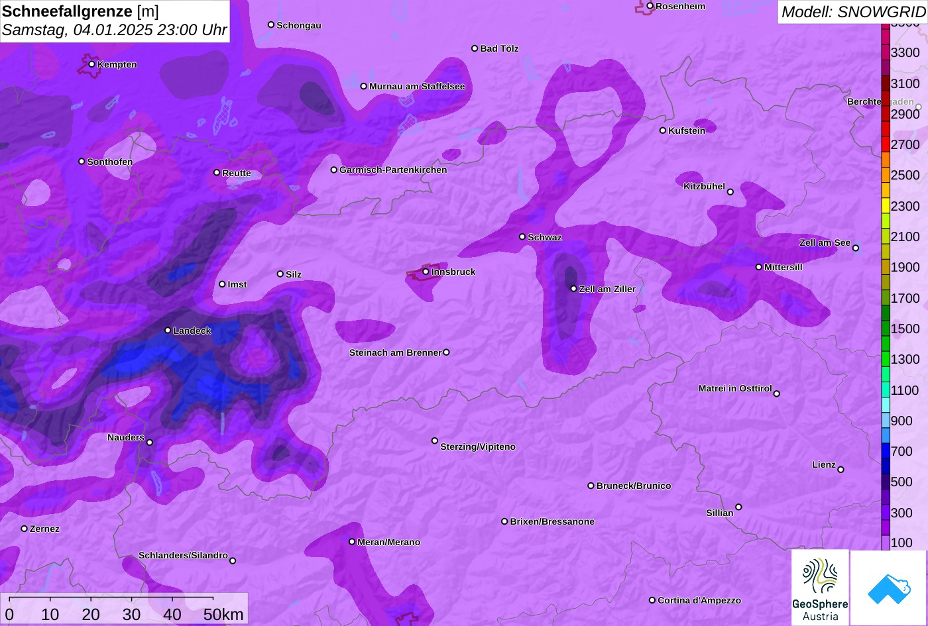
Task: Click the cyan 1100 legend color
Action: click(886, 390)
